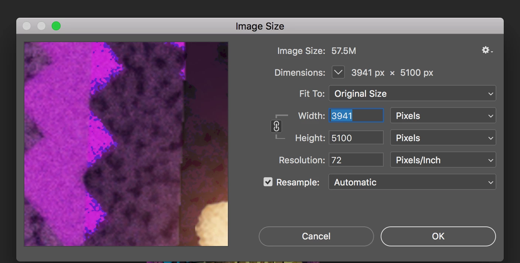520x263 pixels.
Task: Click the green zoom window button
Action: (56, 26)
